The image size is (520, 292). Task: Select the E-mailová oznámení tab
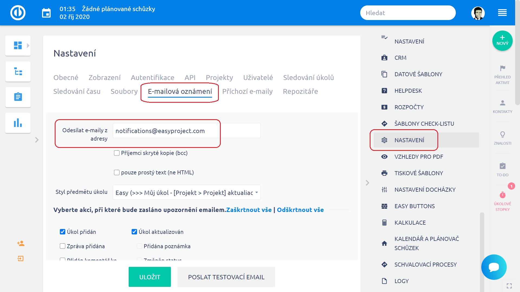[180, 91]
